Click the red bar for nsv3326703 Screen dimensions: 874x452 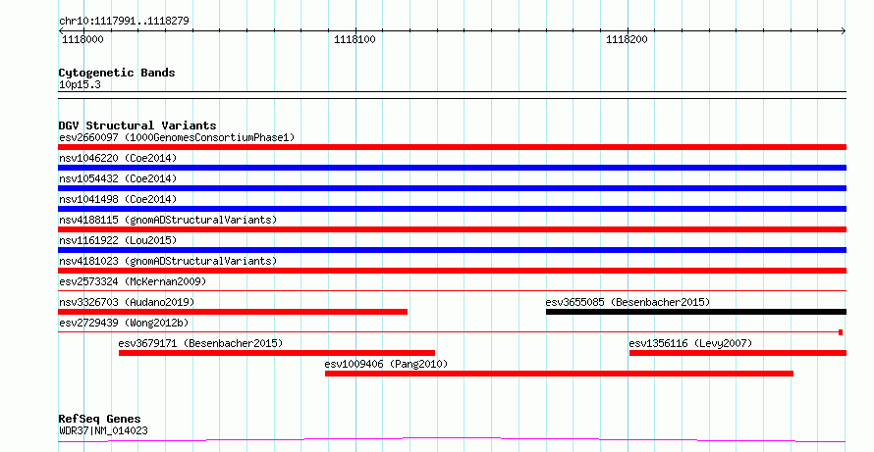point(233,312)
